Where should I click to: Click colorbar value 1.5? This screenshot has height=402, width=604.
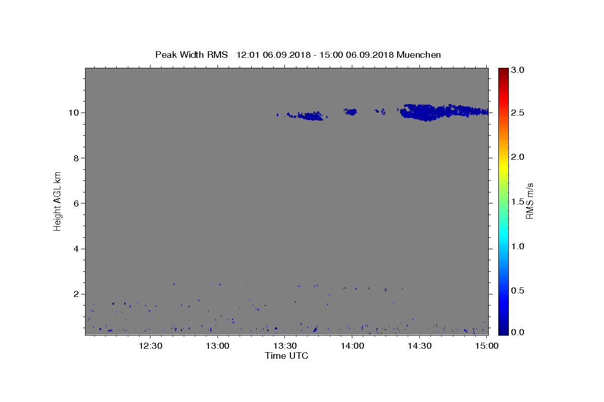coord(518,202)
